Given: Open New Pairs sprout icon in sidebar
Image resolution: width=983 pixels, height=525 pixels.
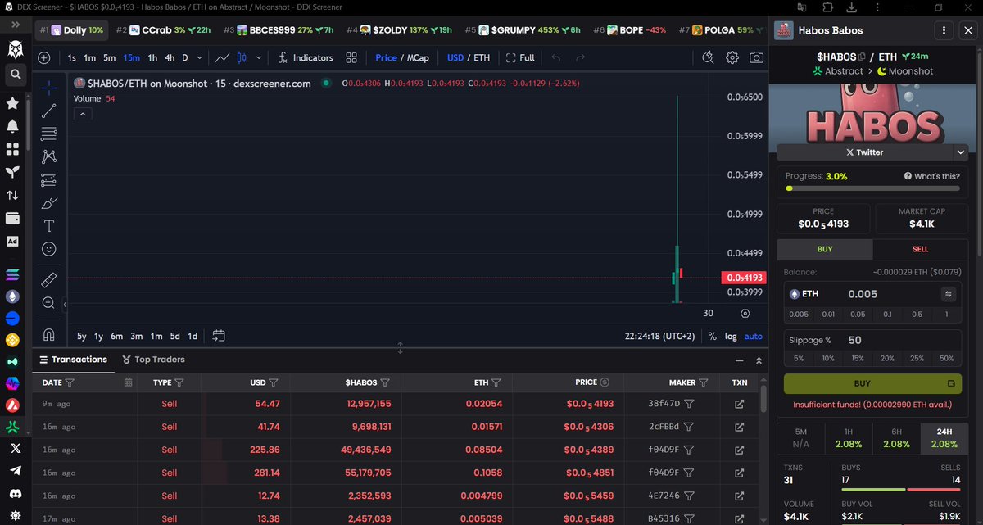Looking at the screenshot, I should click(x=12, y=172).
